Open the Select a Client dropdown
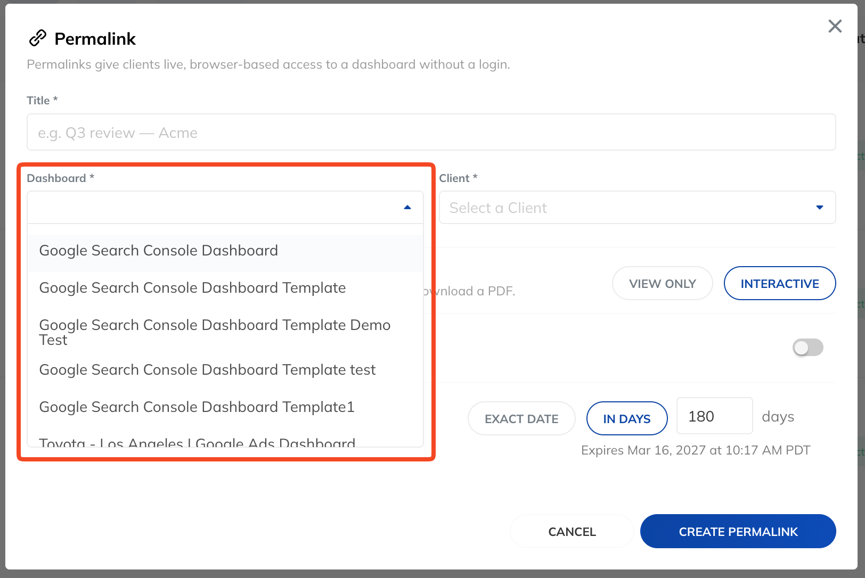The image size is (865, 578). click(637, 208)
